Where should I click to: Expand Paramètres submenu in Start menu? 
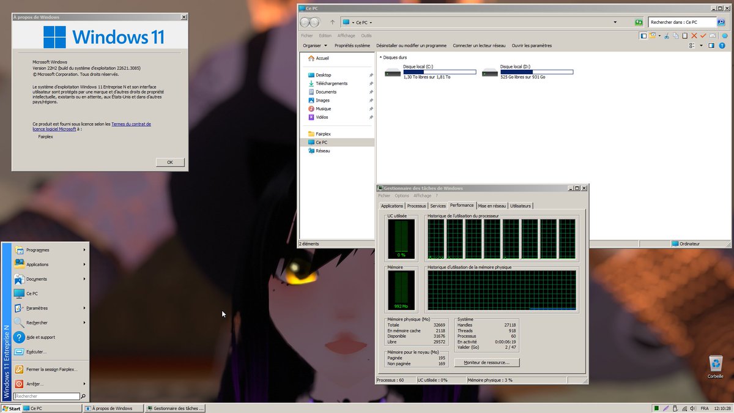click(x=50, y=308)
